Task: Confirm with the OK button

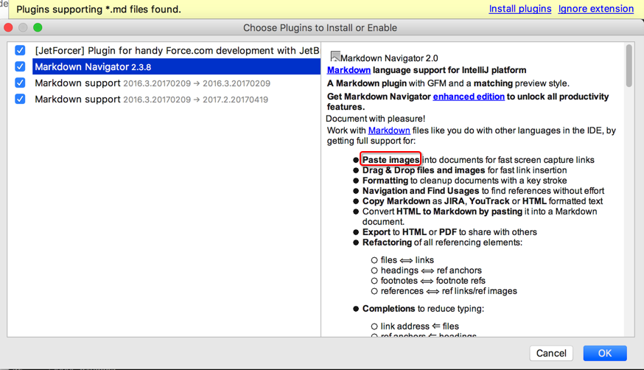Action: click(605, 353)
